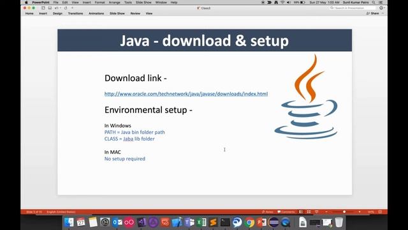The height and width of the screenshot is (230, 408).
Task: Open Trash in the Dock
Action: (x=339, y=222)
